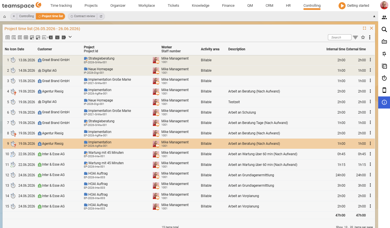The width and height of the screenshot is (390, 228).
Task: Switch to the tile grid view icon
Action: click(x=20, y=37)
